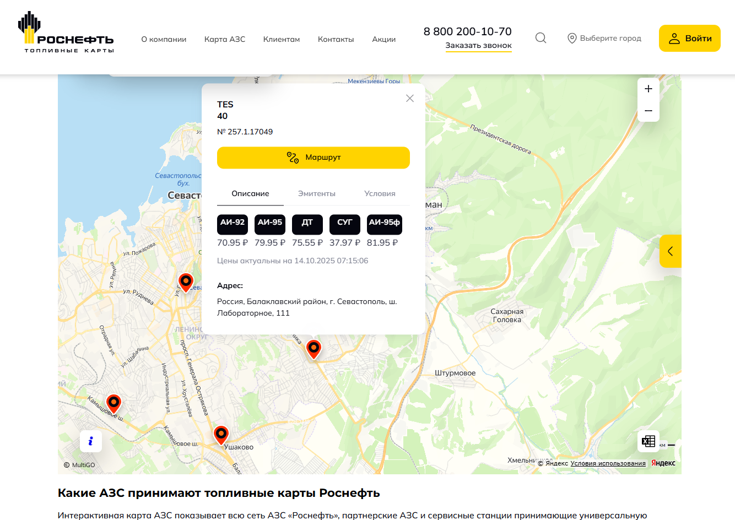Click the Сахарная Головка map label
This screenshot has height=520, width=735.
[x=507, y=316]
